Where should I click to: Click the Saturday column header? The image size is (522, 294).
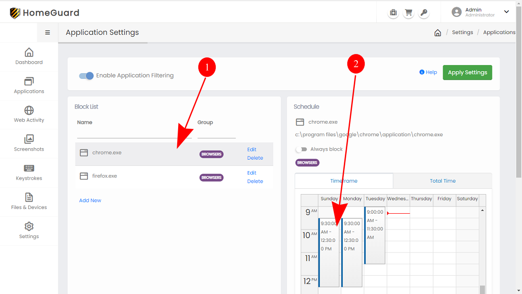tap(468, 199)
